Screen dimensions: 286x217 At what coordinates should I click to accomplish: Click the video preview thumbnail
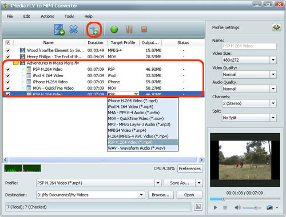click(x=245, y=160)
